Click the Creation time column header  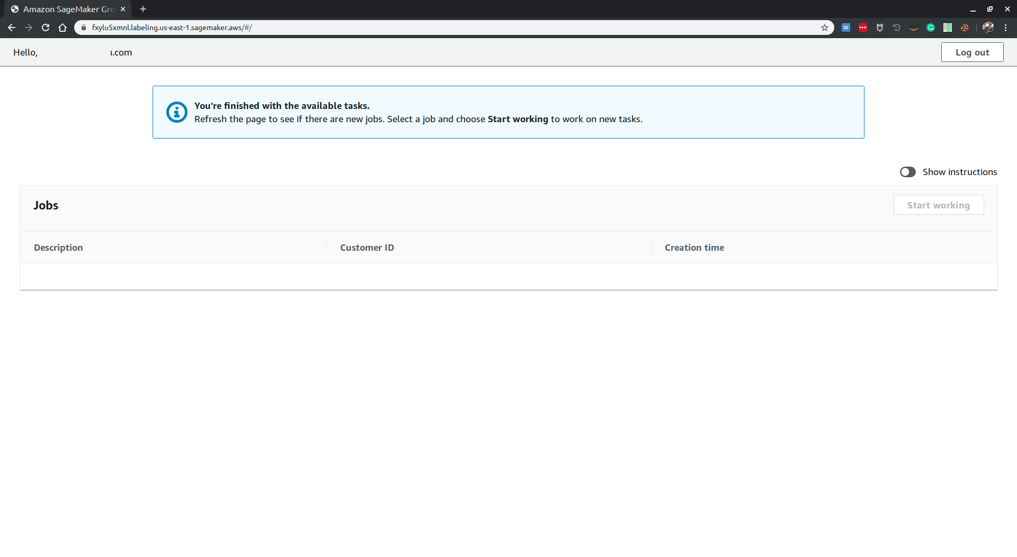[694, 248]
